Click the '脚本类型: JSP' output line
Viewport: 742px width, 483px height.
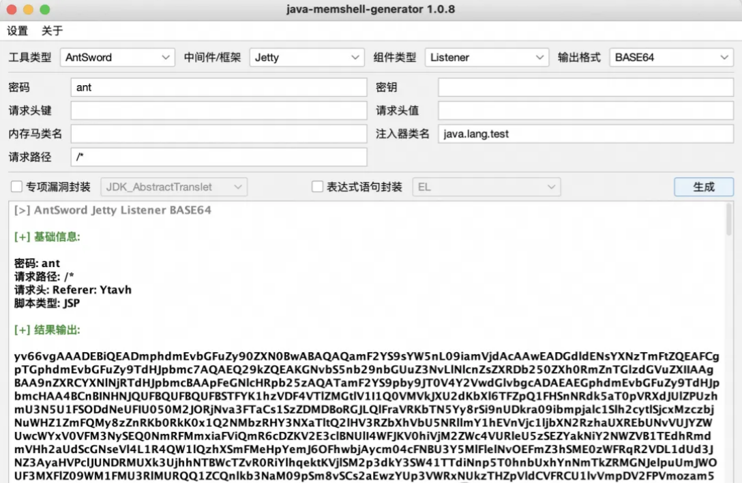pos(47,303)
